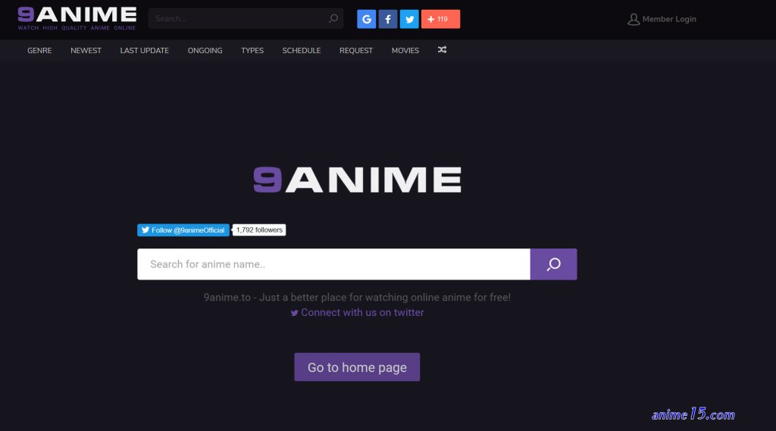Open the ONGOING menu item
776x431 pixels.
(205, 51)
